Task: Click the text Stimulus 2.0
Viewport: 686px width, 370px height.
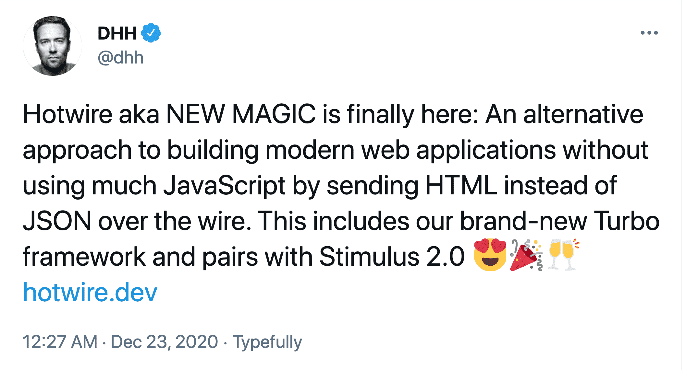Action: click(x=392, y=257)
